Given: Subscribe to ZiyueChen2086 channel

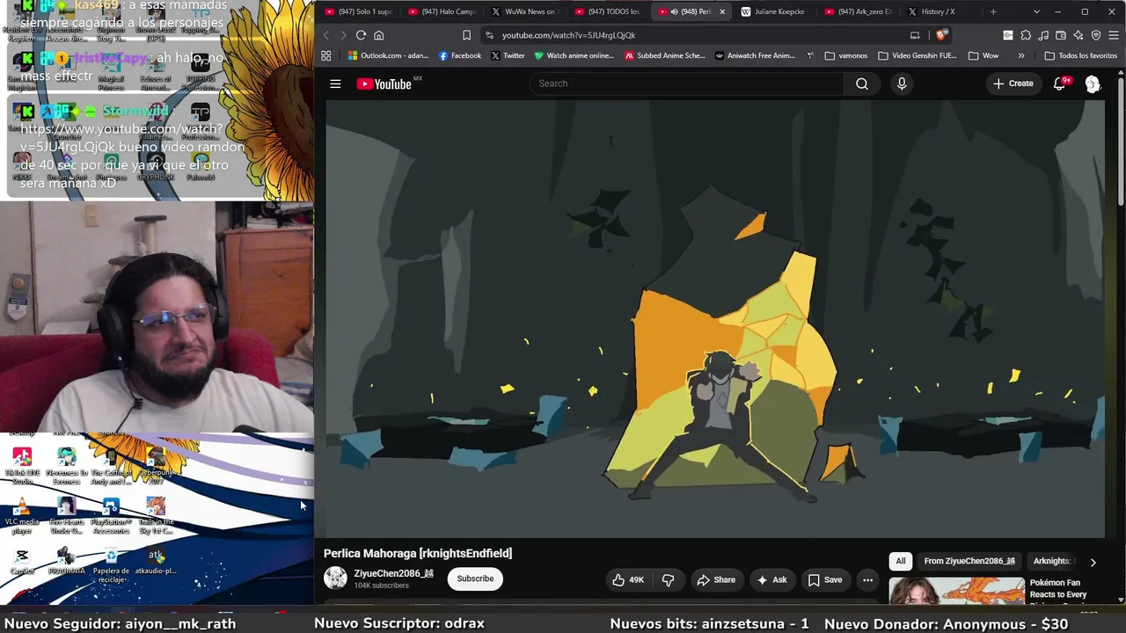Looking at the screenshot, I should tap(475, 578).
